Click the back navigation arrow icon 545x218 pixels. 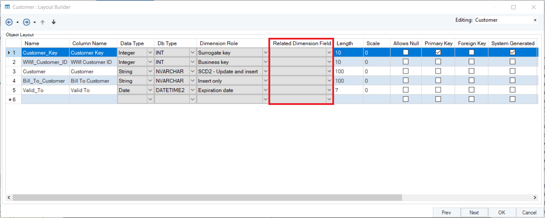(9, 22)
